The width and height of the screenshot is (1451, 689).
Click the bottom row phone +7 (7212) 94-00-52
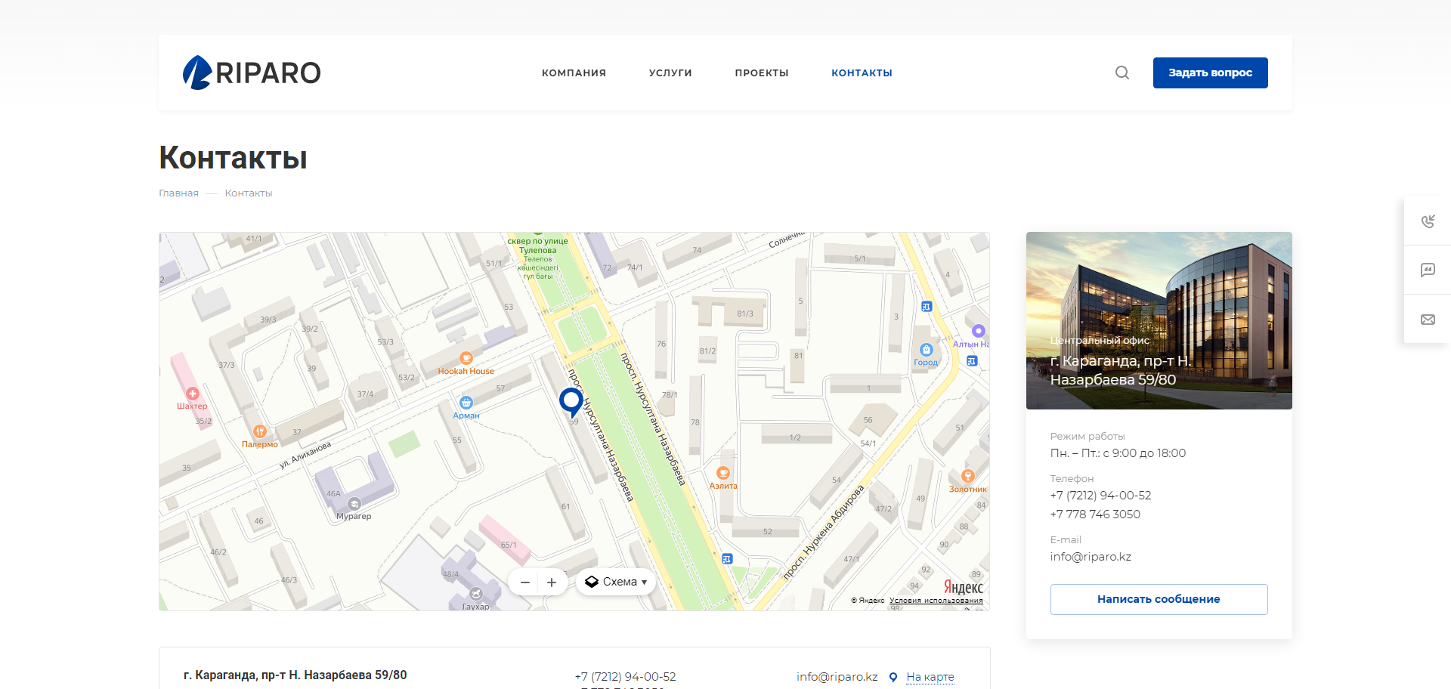coord(625,677)
